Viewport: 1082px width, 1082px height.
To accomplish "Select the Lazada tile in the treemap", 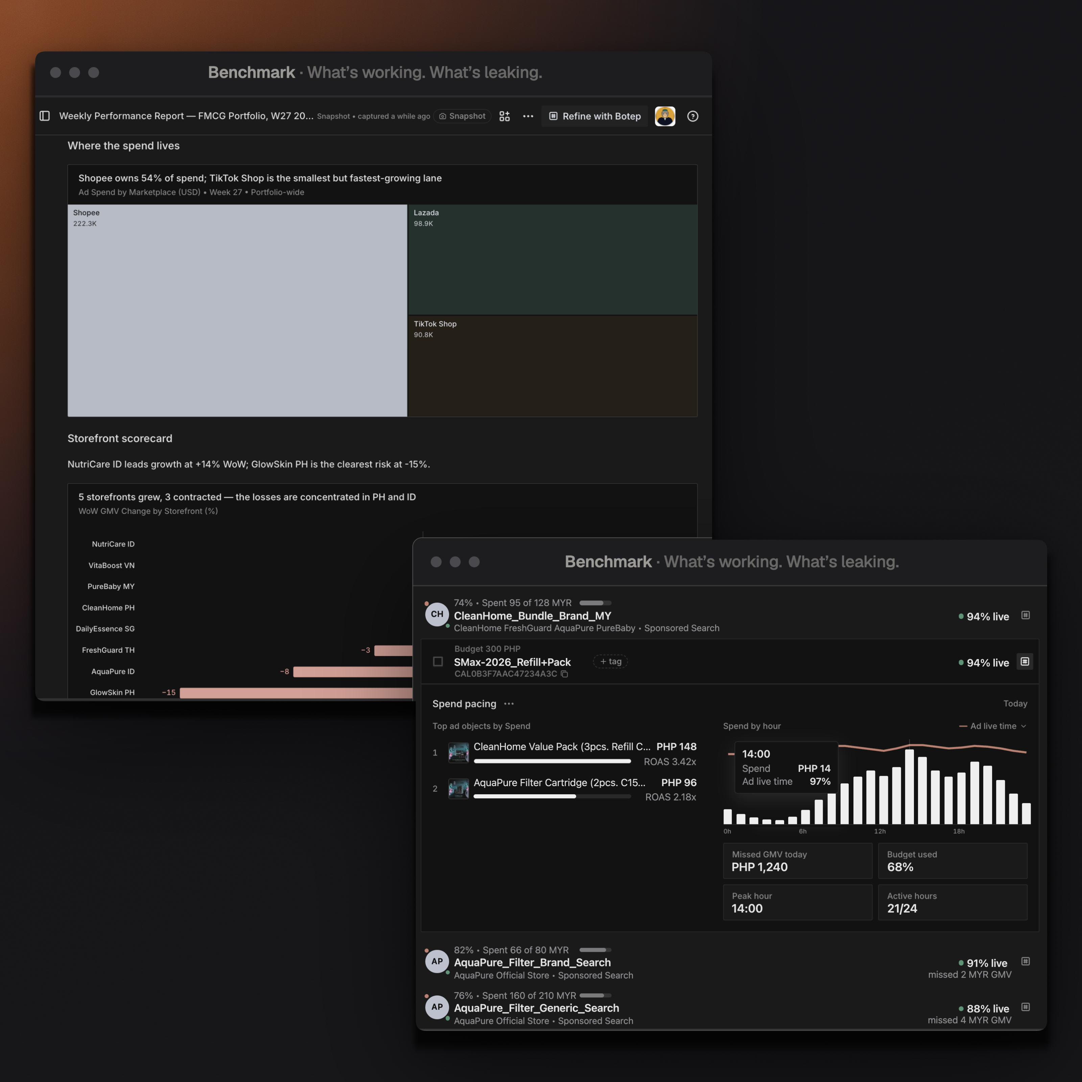I will [553, 259].
